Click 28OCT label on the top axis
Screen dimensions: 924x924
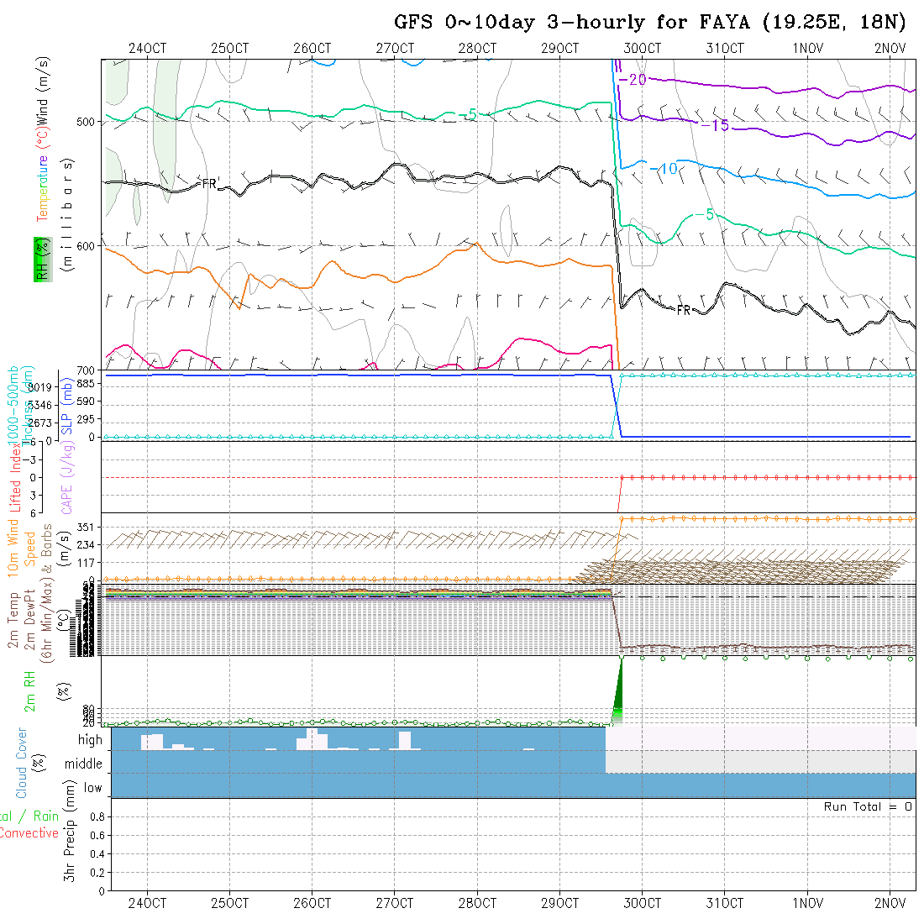point(477,49)
